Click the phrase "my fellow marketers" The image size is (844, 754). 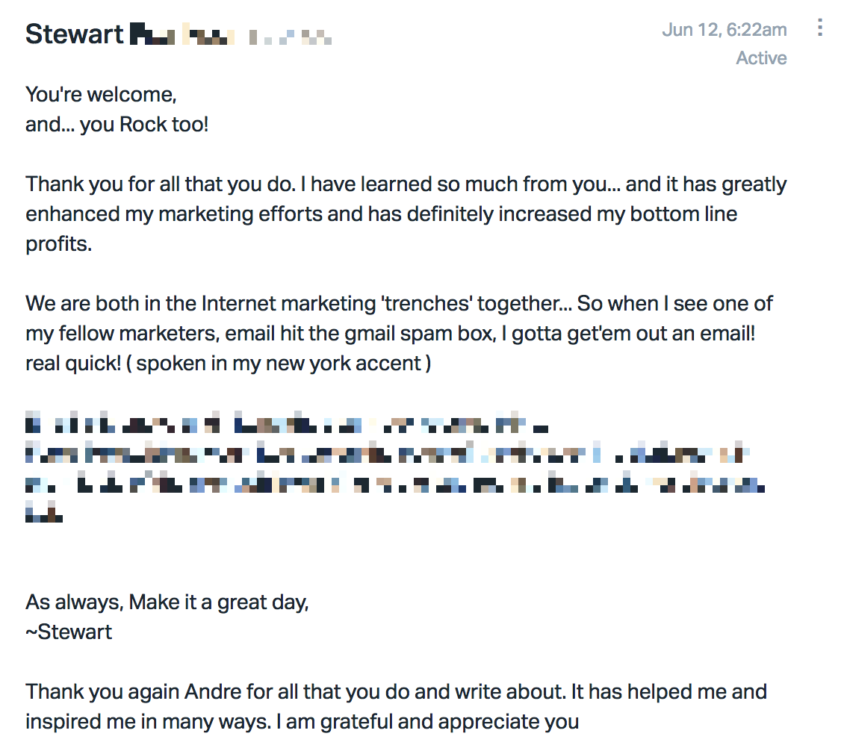coord(122,334)
